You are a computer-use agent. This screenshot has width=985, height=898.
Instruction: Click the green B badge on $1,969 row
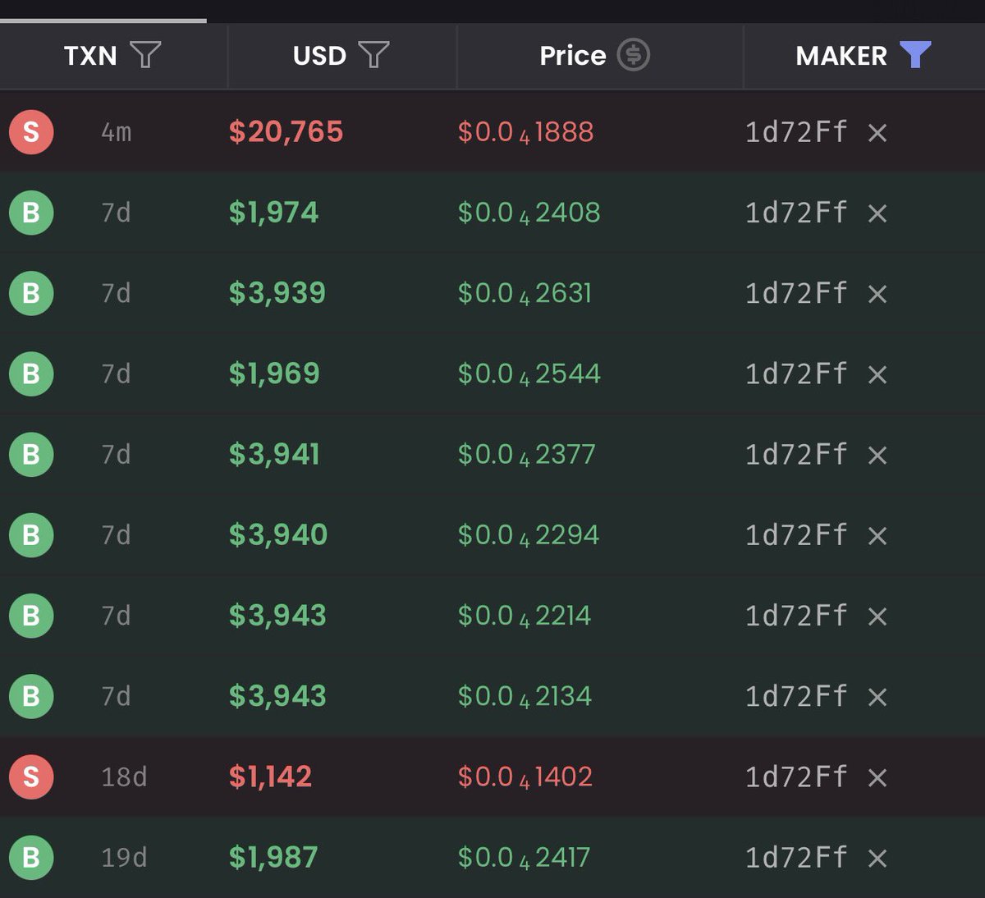tap(31, 373)
